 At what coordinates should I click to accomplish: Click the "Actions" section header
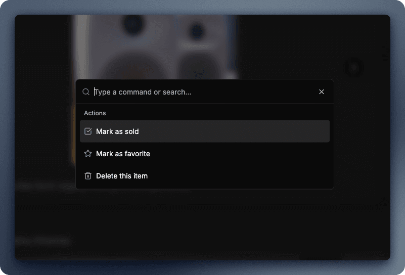pos(95,113)
